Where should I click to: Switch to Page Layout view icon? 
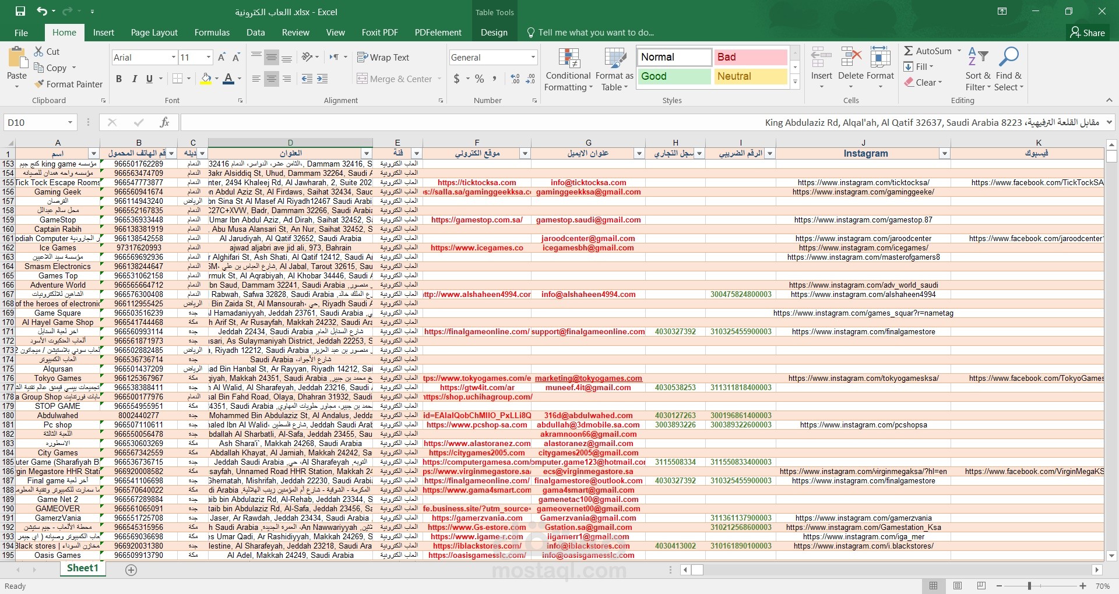click(958, 586)
